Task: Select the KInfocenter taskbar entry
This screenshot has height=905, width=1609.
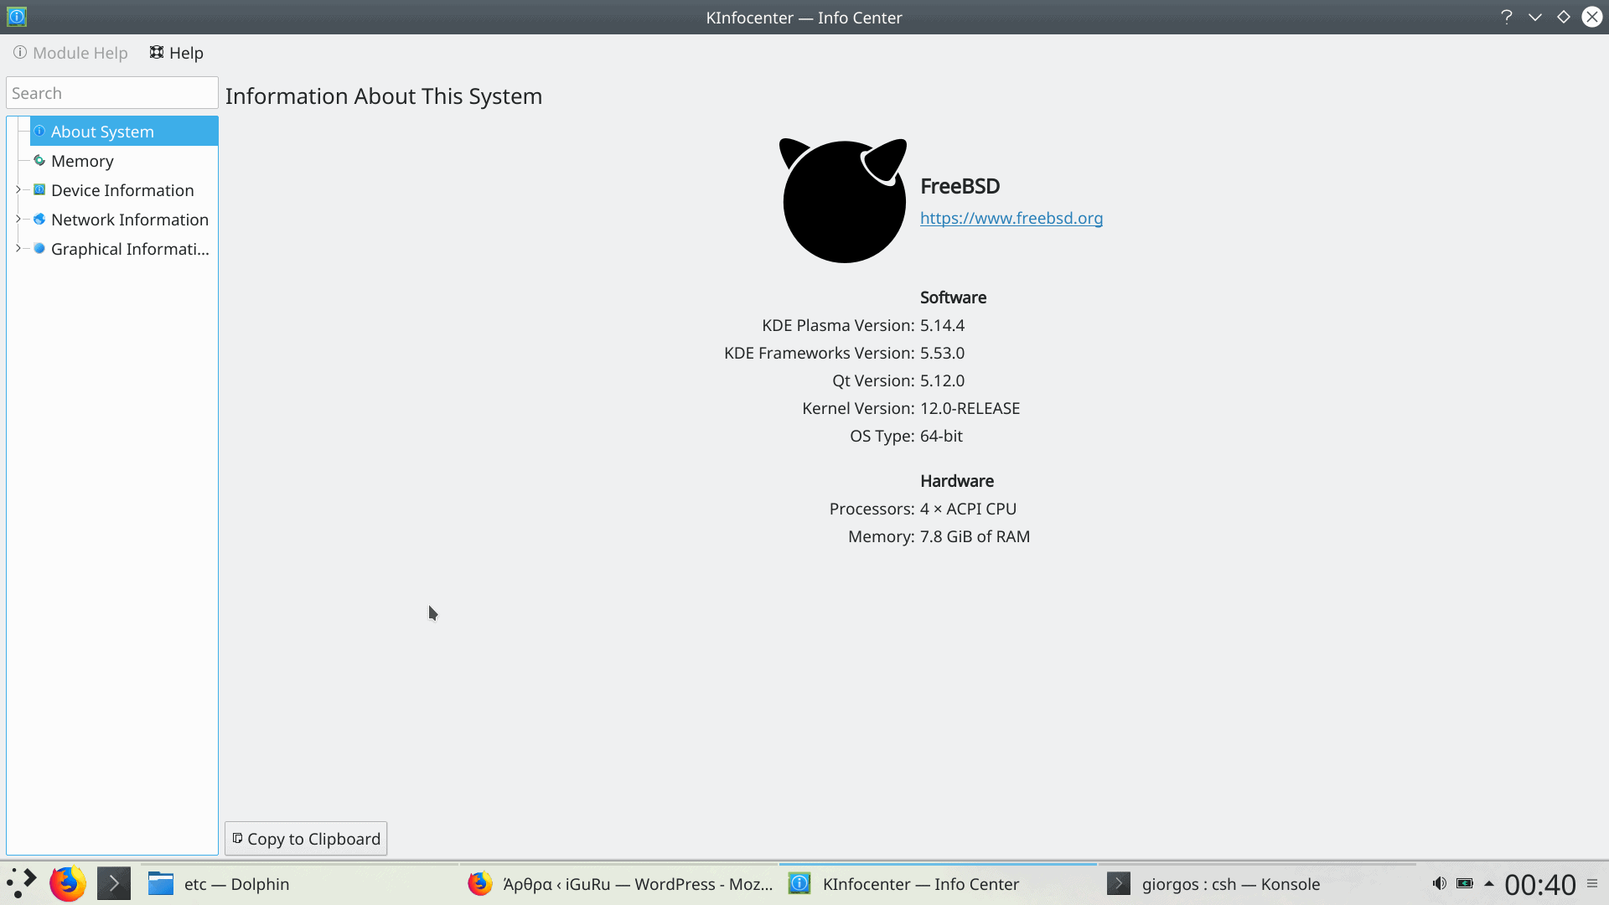Action: pos(938,884)
